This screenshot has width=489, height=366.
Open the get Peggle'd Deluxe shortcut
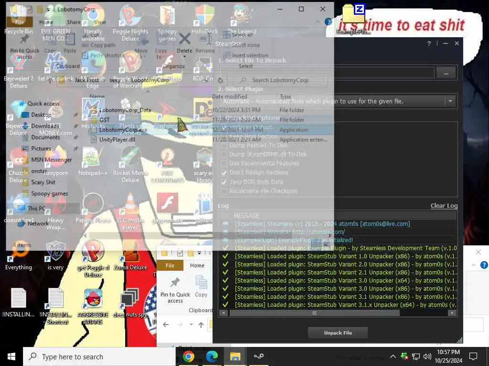93,258
